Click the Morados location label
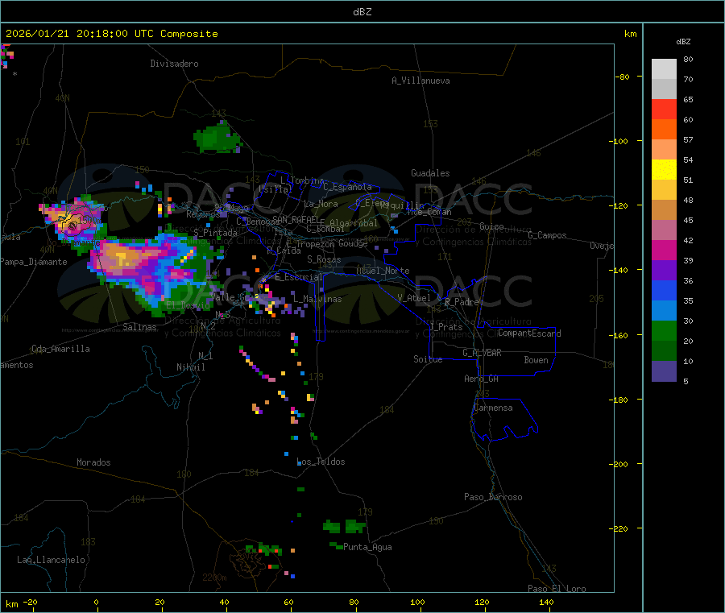This screenshot has height=613, width=725. point(93,462)
